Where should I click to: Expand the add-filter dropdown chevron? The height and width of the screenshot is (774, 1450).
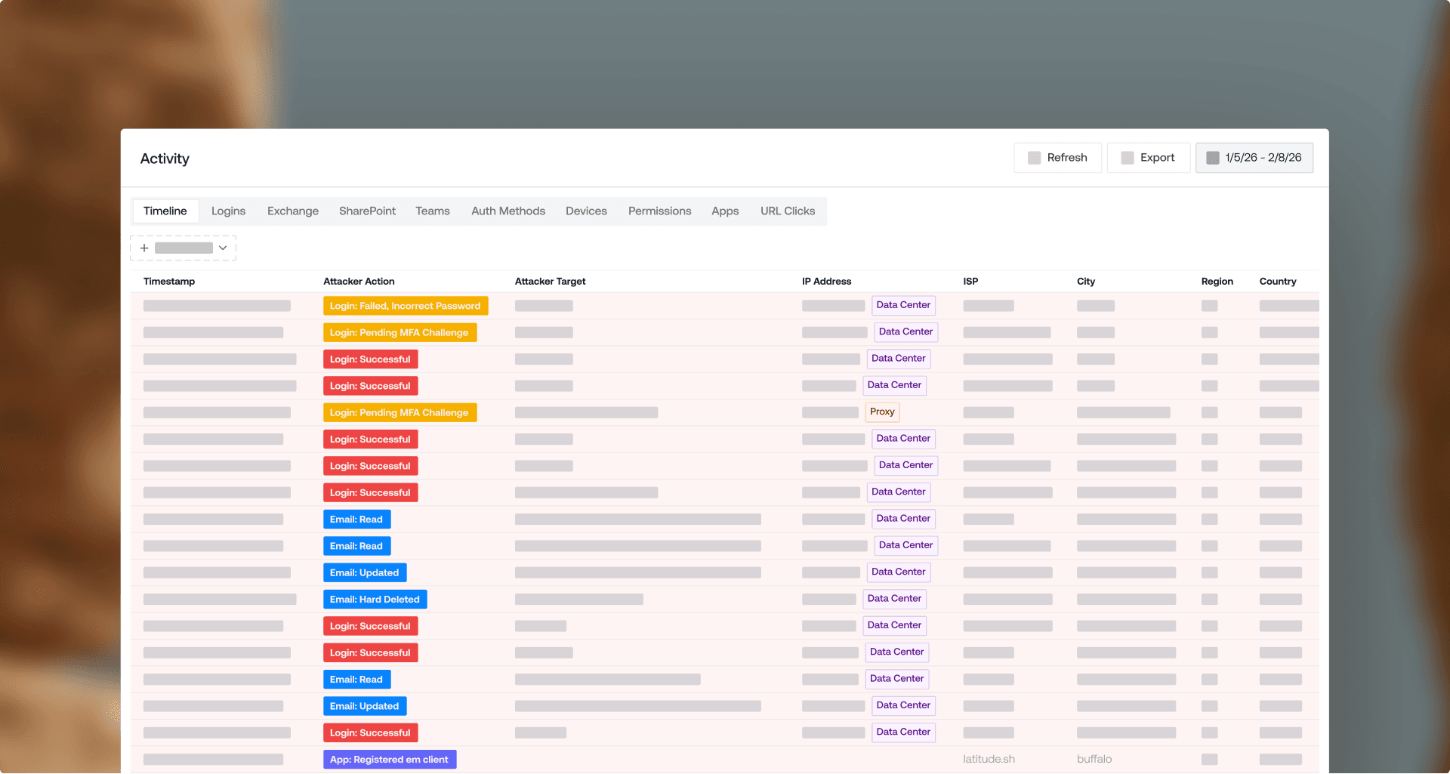[x=223, y=248]
